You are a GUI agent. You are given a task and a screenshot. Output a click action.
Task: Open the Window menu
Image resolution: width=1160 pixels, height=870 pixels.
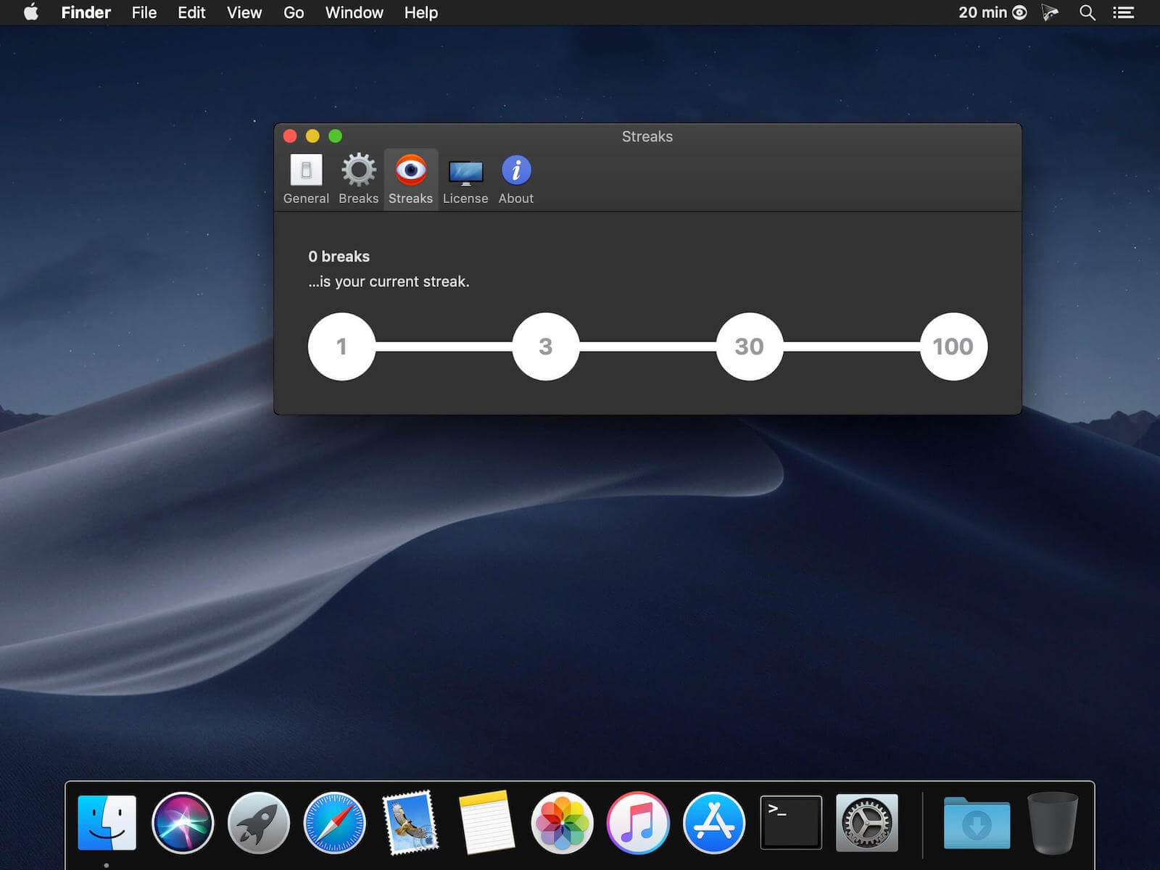[x=354, y=12]
